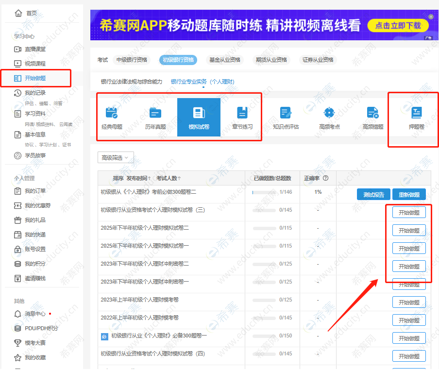Open 我的记录 history icon

[x=17, y=93]
